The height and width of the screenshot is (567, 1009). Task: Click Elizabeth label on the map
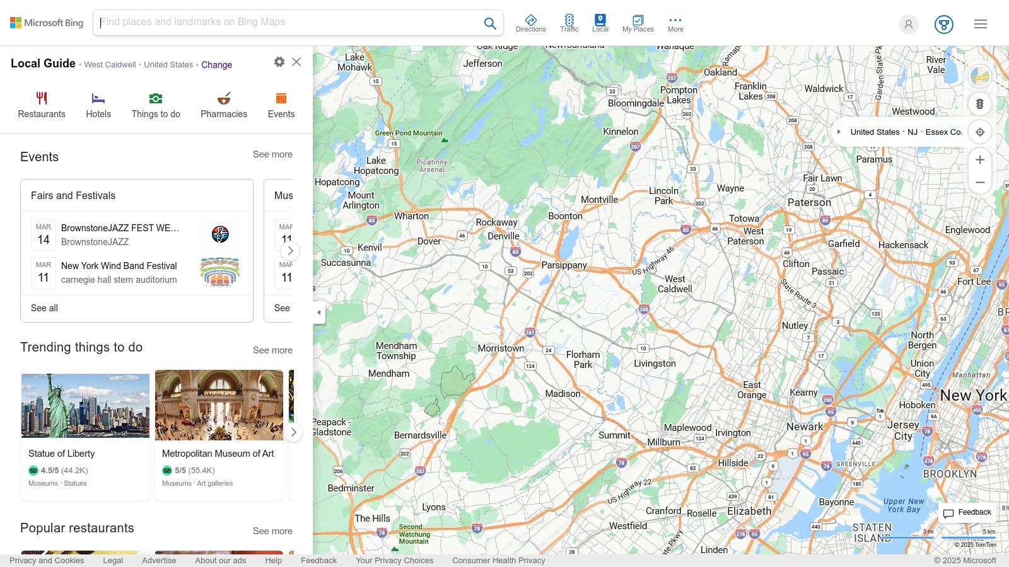coord(749,511)
